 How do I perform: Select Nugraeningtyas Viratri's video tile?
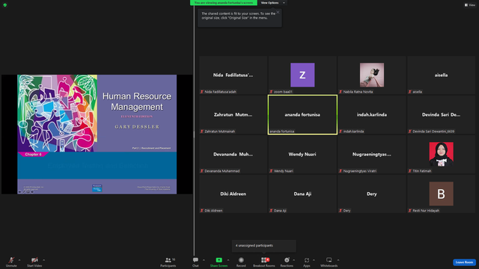372,155
